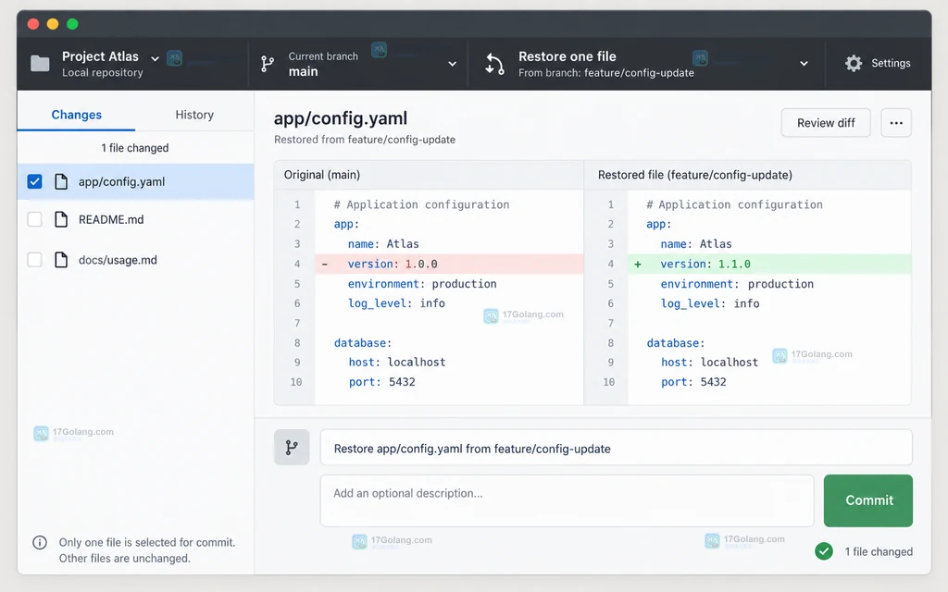Click the branch icon beside Current branch
This screenshot has height=592, width=948.
tap(268, 64)
